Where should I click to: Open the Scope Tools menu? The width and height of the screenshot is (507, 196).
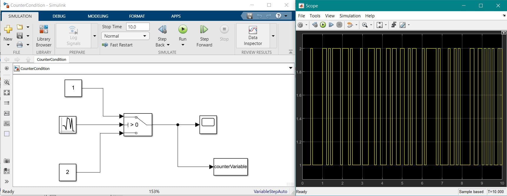click(315, 16)
